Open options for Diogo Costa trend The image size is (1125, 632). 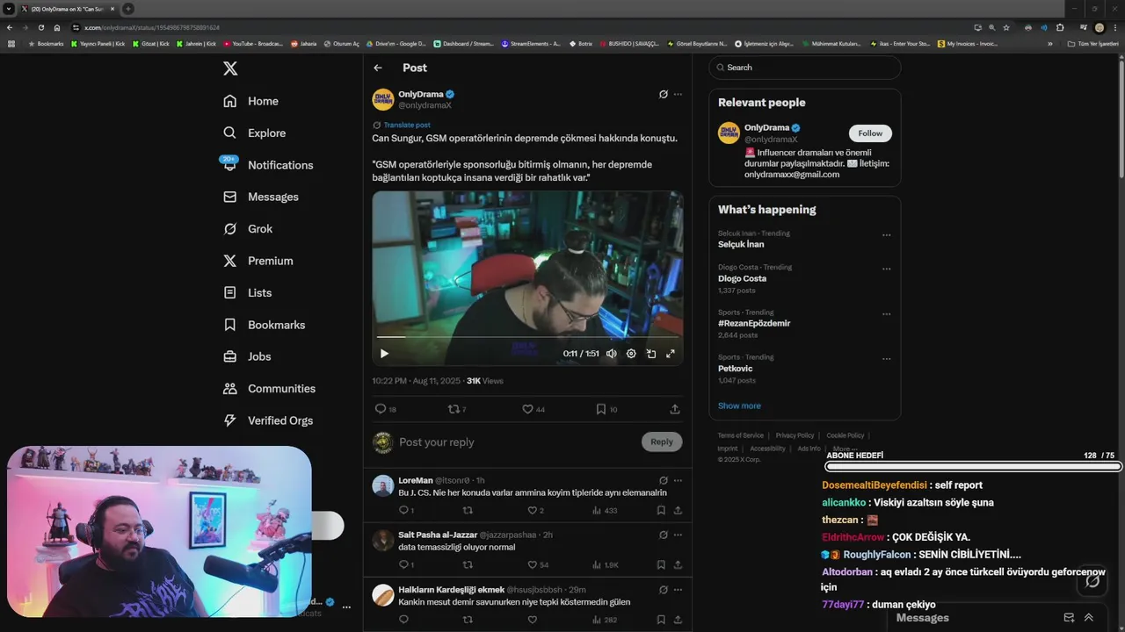point(886,269)
